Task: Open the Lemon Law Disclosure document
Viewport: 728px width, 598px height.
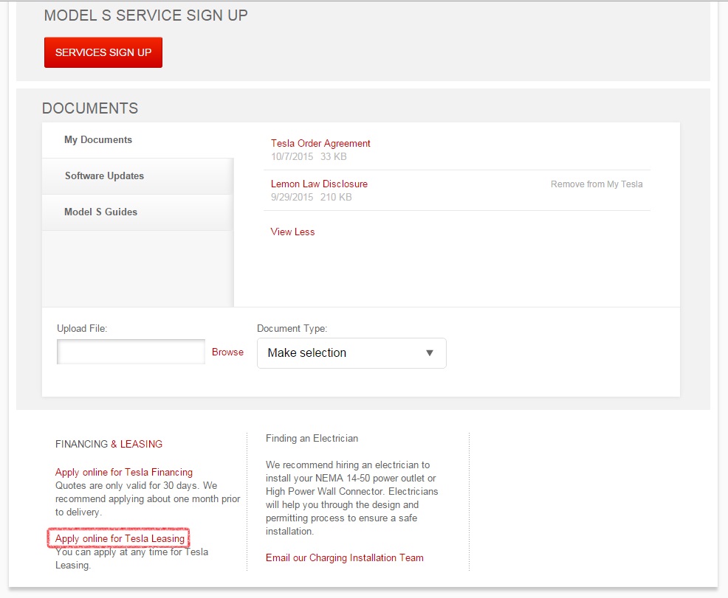Action: coord(319,184)
